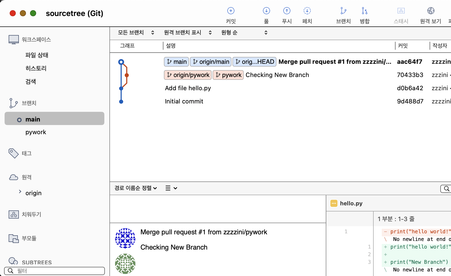Click the green avatar in commit details
The height and width of the screenshot is (276, 451).
coord(125,264)
